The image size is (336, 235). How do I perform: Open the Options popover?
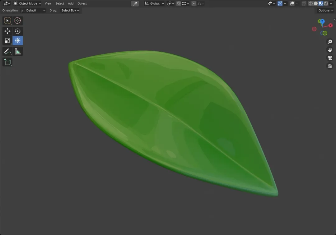coord(326,10)
